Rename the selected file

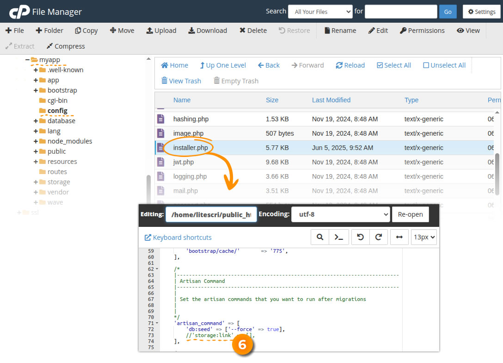(340, 31)
